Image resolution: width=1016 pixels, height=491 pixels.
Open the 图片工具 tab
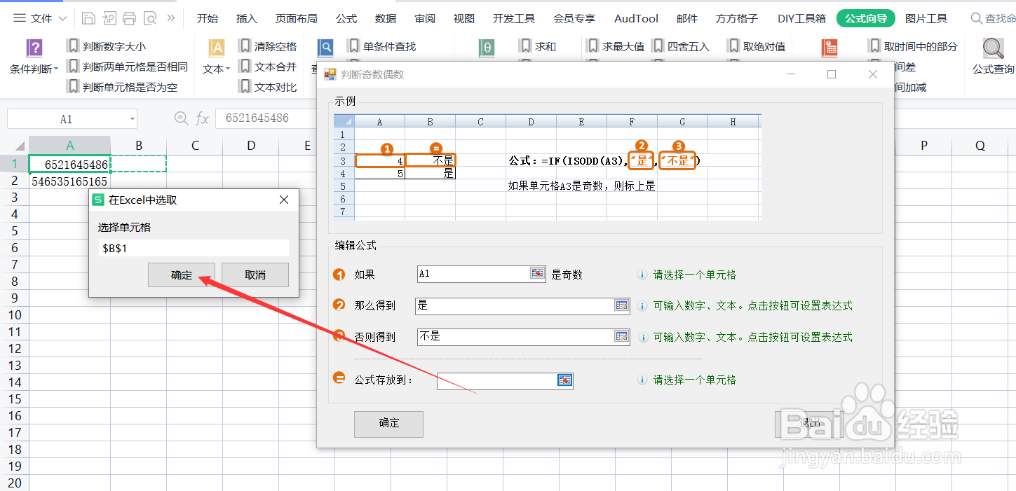(x=926, y=19)
